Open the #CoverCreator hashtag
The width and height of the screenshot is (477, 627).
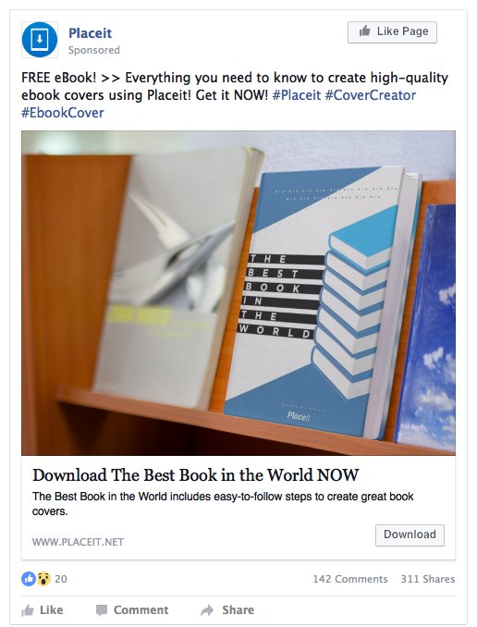[371, 95]
